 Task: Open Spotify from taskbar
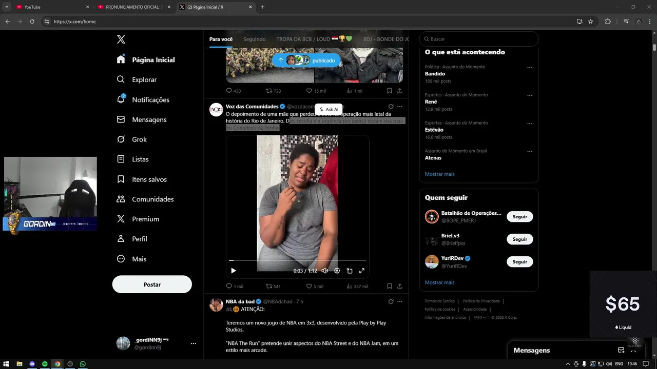45,364
